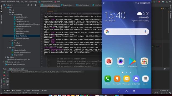Open Run panel settings gear
The width and height of the screenshot is (172, 96).
[165, 69]
